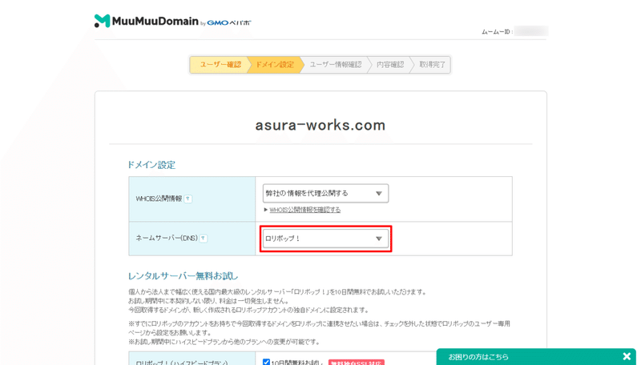This screenshot has height=365, width=641.
Task: Select the ユーザー情報確認 step
Action: coord(335,65)
